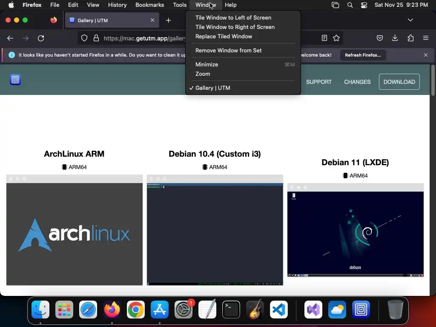
Task: Launch Safari from the Dock
Action: pos(88,310)
